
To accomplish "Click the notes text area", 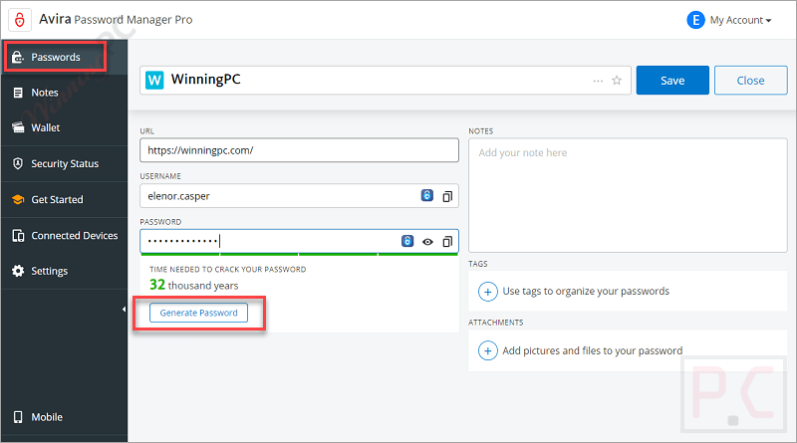I will coord(628,195).
